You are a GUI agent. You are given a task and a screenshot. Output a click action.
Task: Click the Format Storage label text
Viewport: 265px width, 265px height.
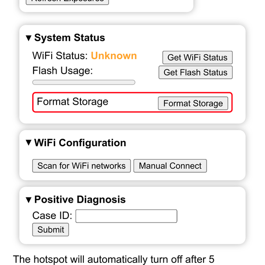pyautogui.click(x=72, y=102)
